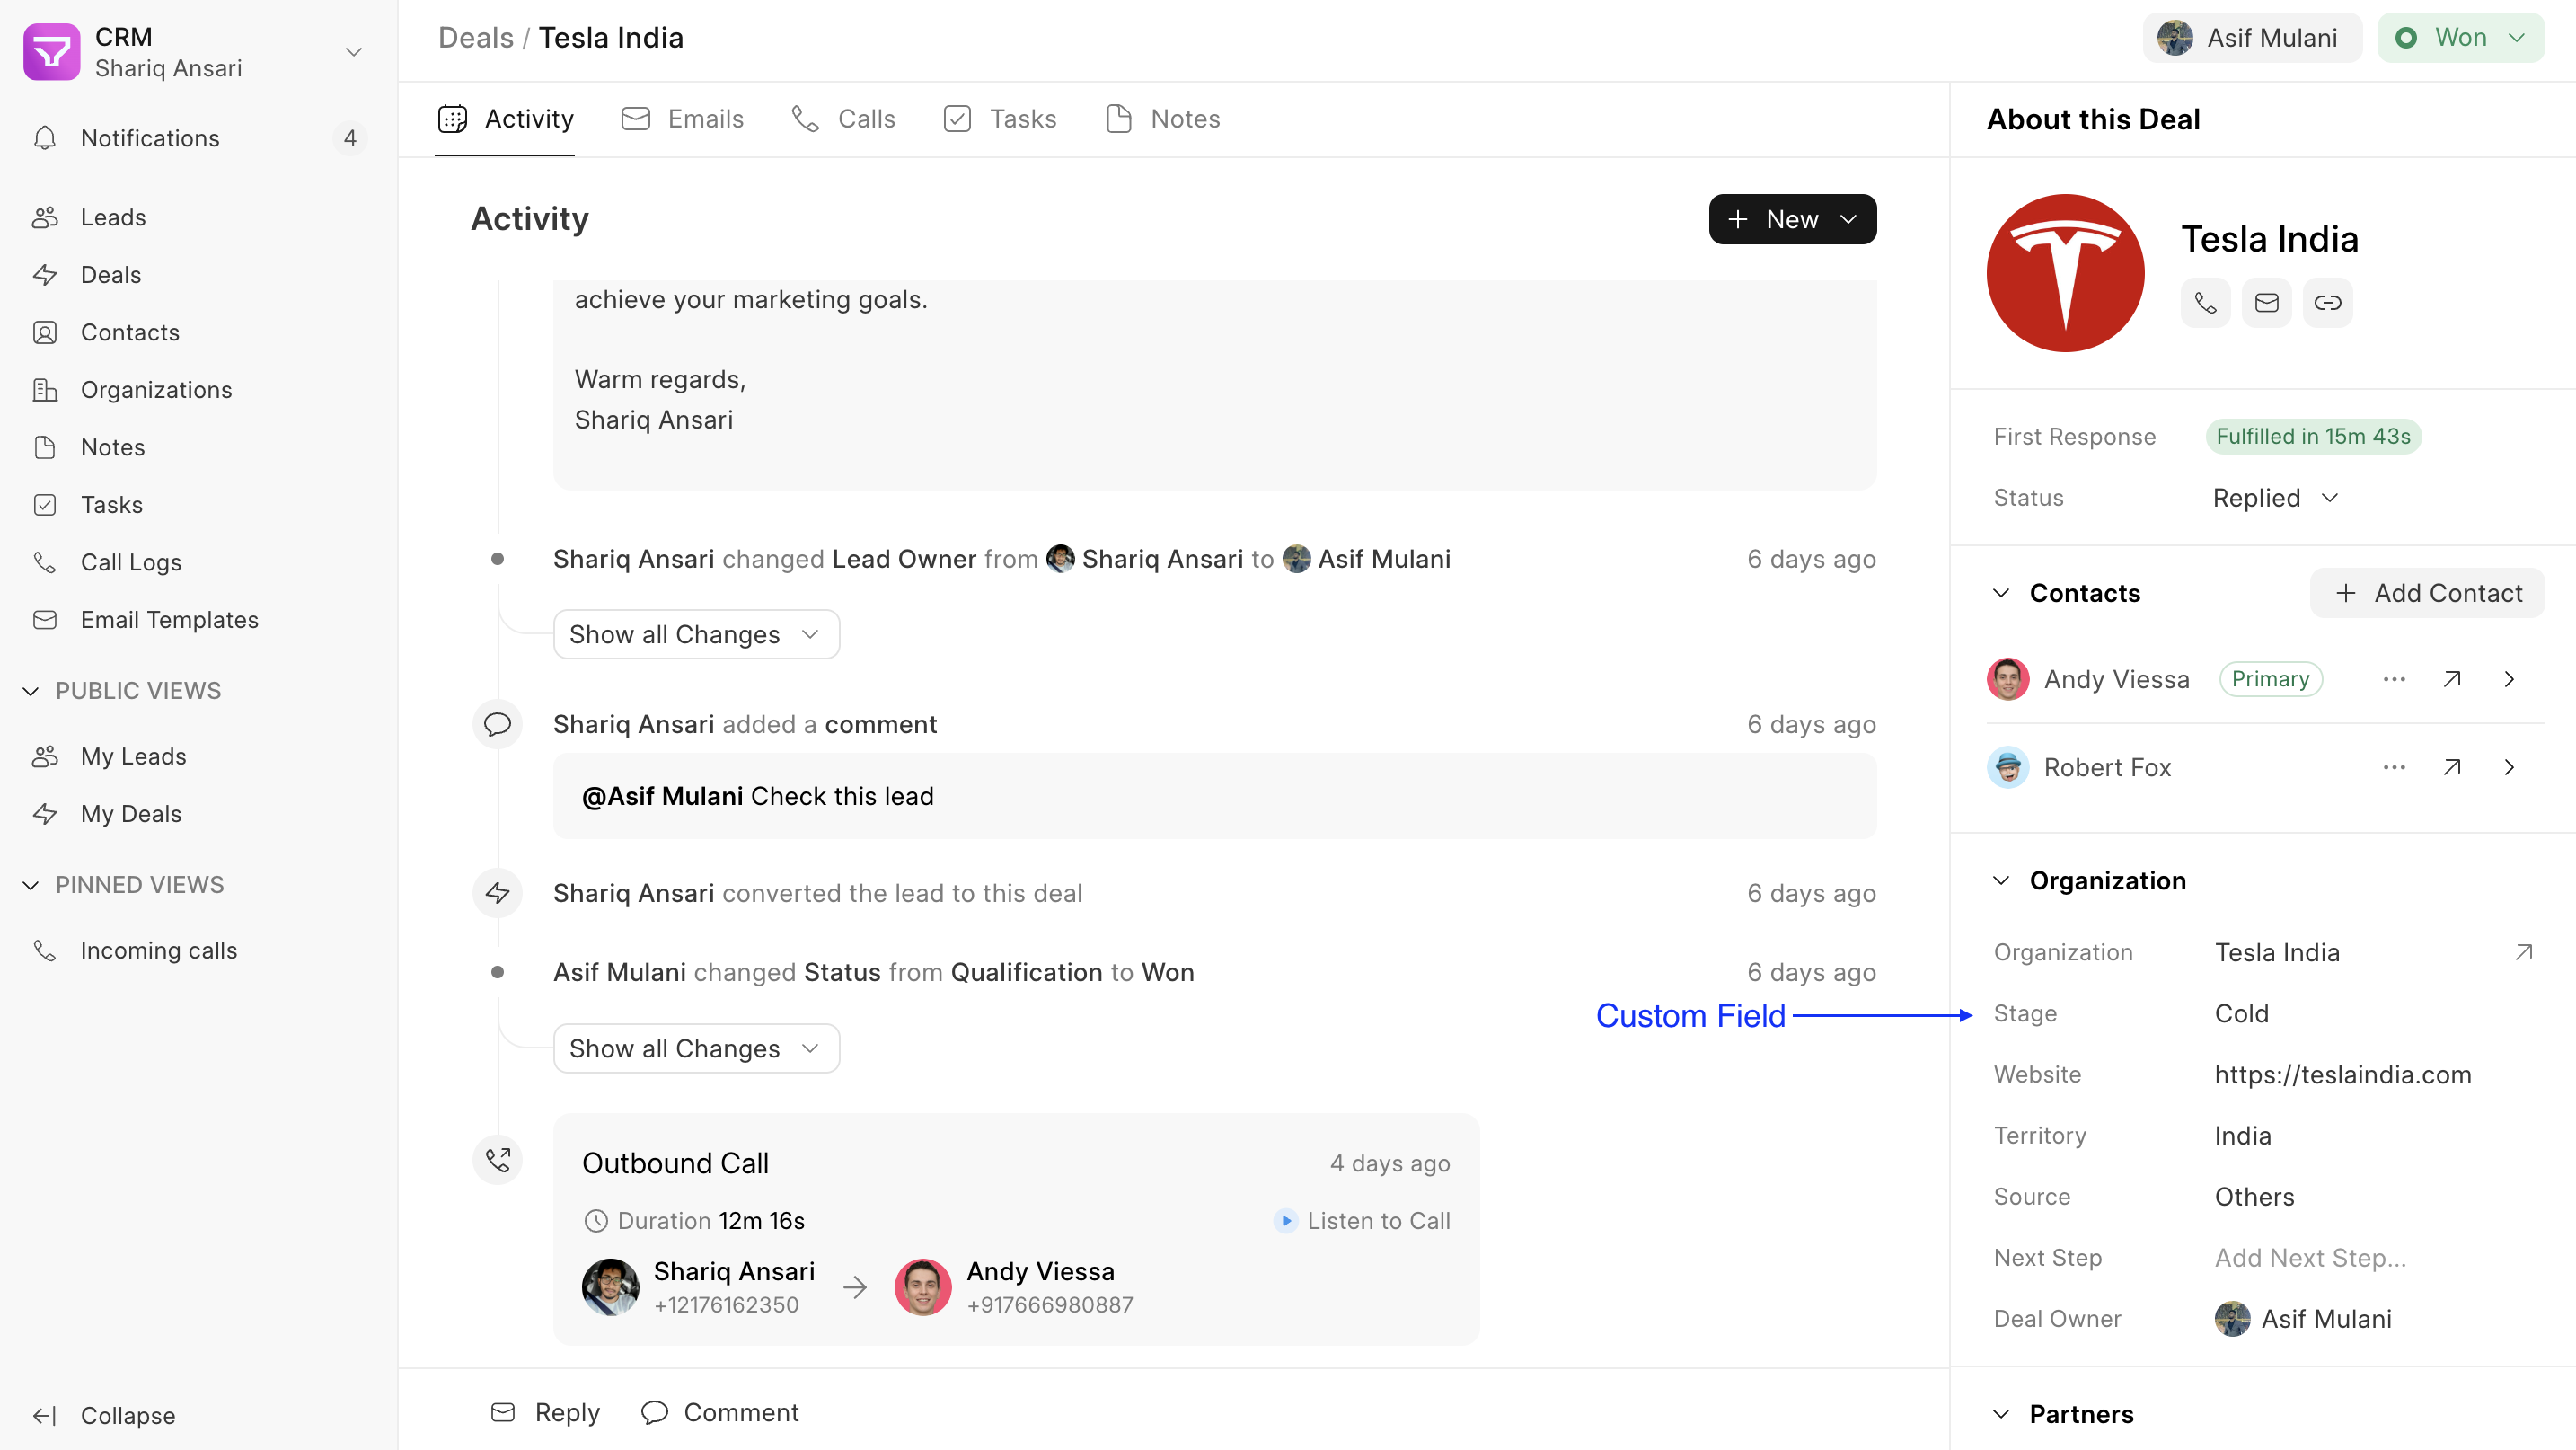Open the Won status dropdown
2576x1450 pixels.
[2460, 38]
